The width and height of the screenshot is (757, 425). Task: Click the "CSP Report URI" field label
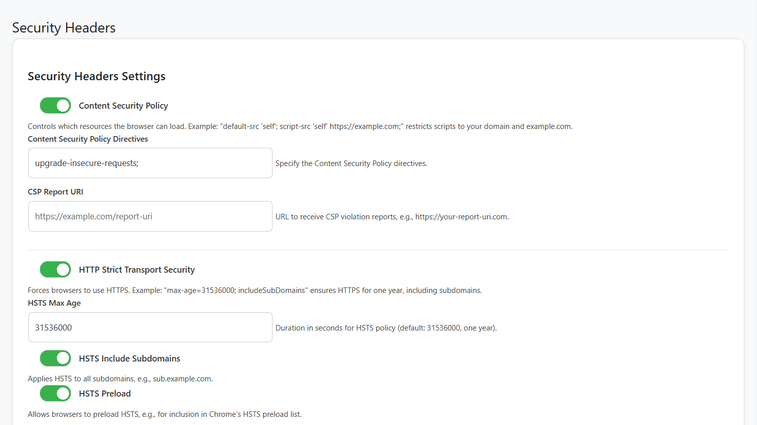coord(55,192)
